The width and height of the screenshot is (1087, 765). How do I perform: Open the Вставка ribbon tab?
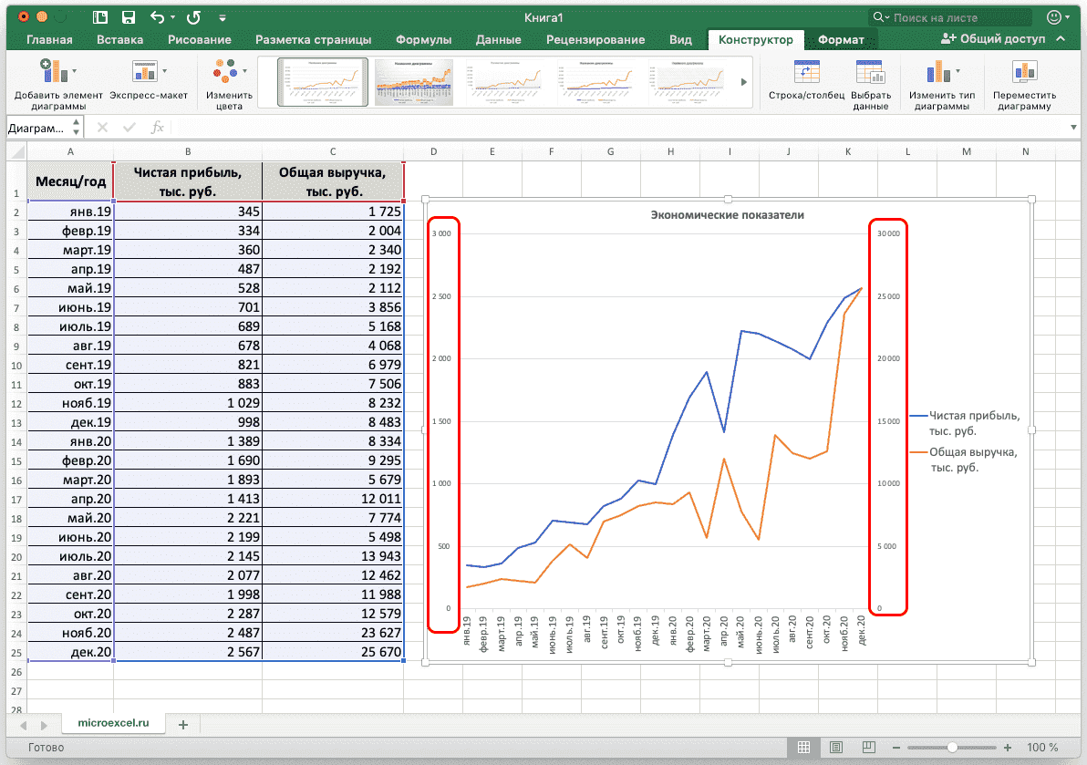point(119,39)
